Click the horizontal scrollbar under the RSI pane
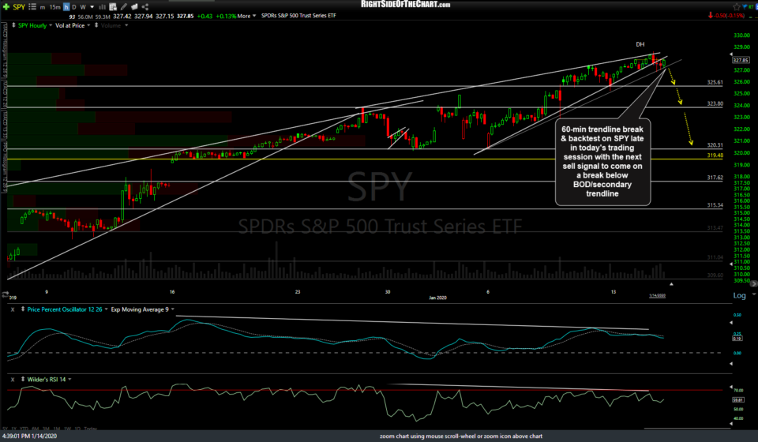The width and height of the screenshot is (758, 442). point(687,429)
